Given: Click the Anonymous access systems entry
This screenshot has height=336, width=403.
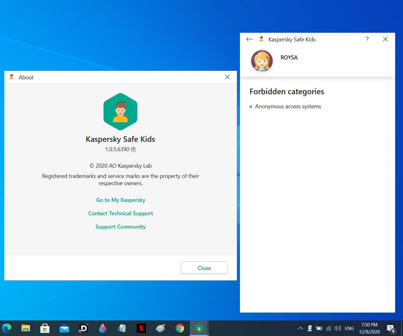Looking at the screenshot, I should [288, 106].
